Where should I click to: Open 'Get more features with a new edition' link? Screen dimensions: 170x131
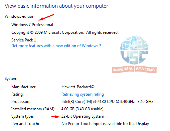tap(56, 46)
